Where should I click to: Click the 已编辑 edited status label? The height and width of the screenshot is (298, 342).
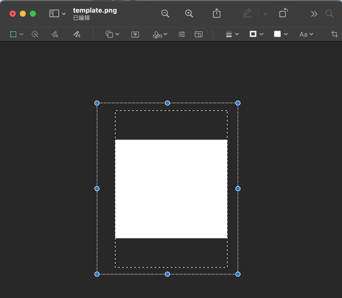click(82, 18)
